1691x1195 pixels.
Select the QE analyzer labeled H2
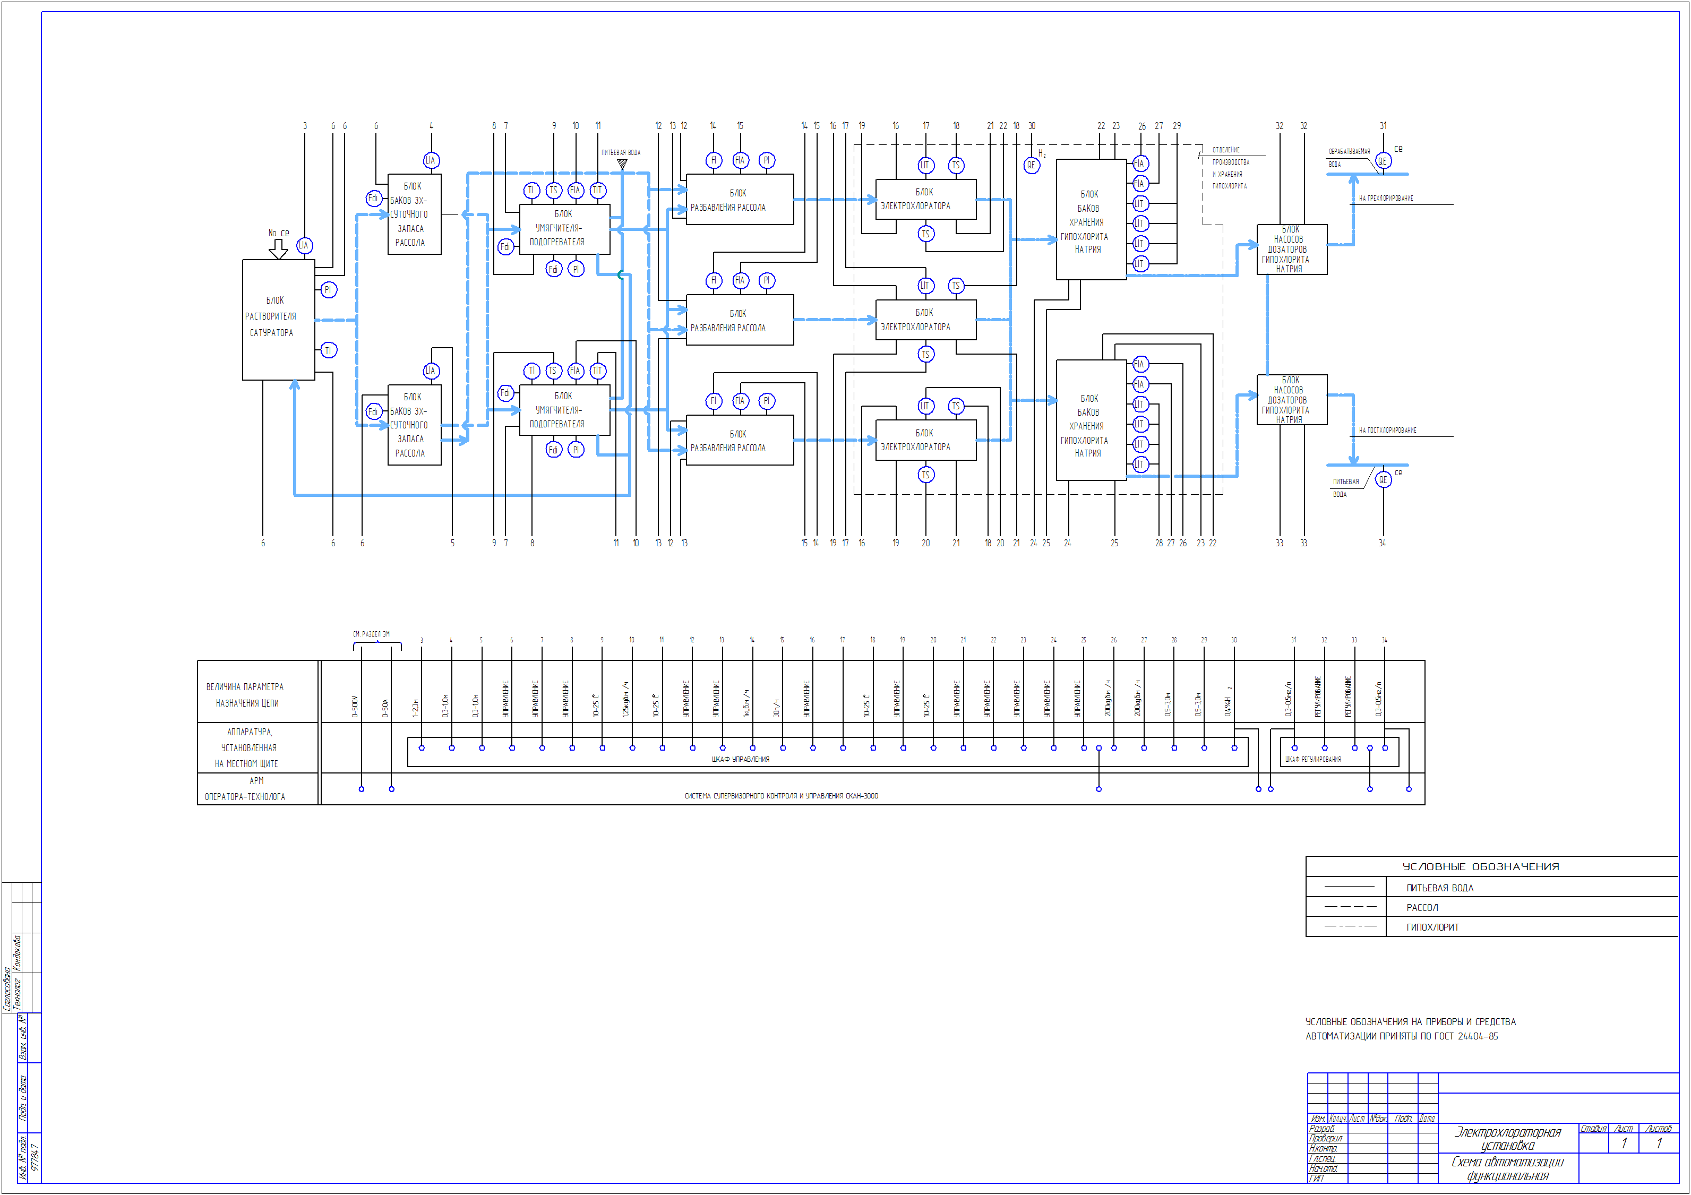[1031, 166]
